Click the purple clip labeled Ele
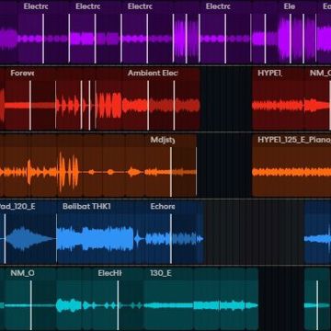 (297, 32)
